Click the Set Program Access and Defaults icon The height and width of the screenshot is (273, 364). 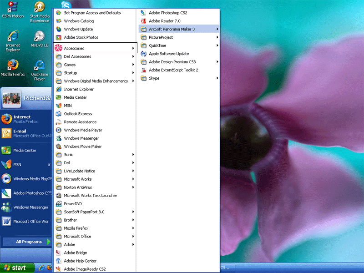point(59,13)
